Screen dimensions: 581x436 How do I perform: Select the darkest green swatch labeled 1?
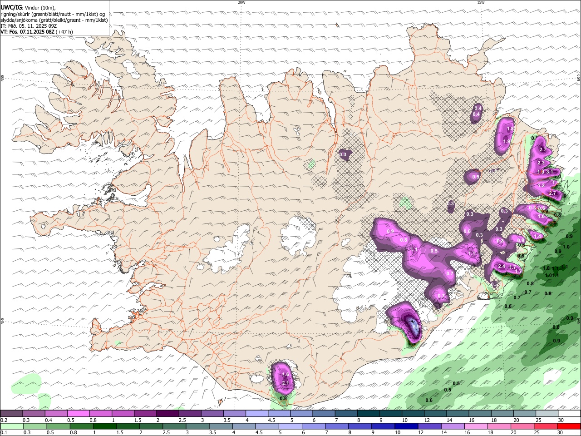coord(105,426)
